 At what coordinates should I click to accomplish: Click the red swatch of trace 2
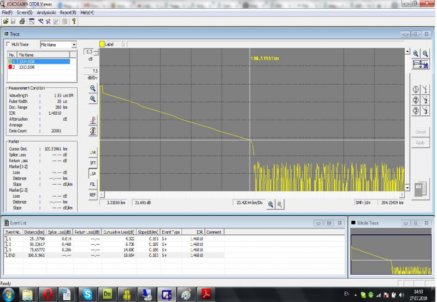(x=10, y=67)
